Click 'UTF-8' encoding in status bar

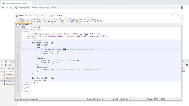click(x=163, y=99)
